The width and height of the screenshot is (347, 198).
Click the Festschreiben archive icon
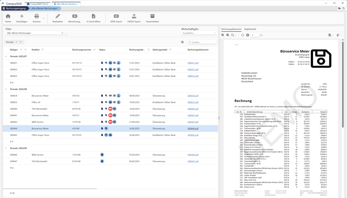point(152,16)
